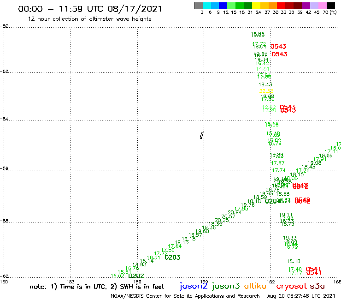The width and height of the screenshot is (341, 300).
Task: Click the altika legend label
Action: tap(255, 286)
